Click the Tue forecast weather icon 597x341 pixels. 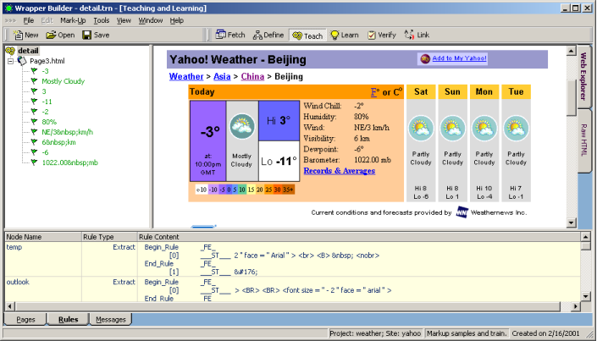click(x=516, y=129)
